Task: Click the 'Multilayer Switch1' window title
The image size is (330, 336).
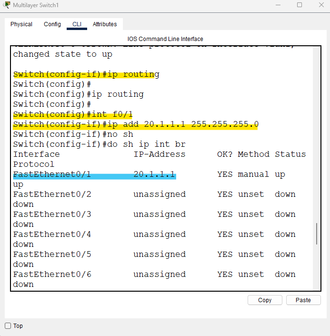Action: click(x=36, y=5)
